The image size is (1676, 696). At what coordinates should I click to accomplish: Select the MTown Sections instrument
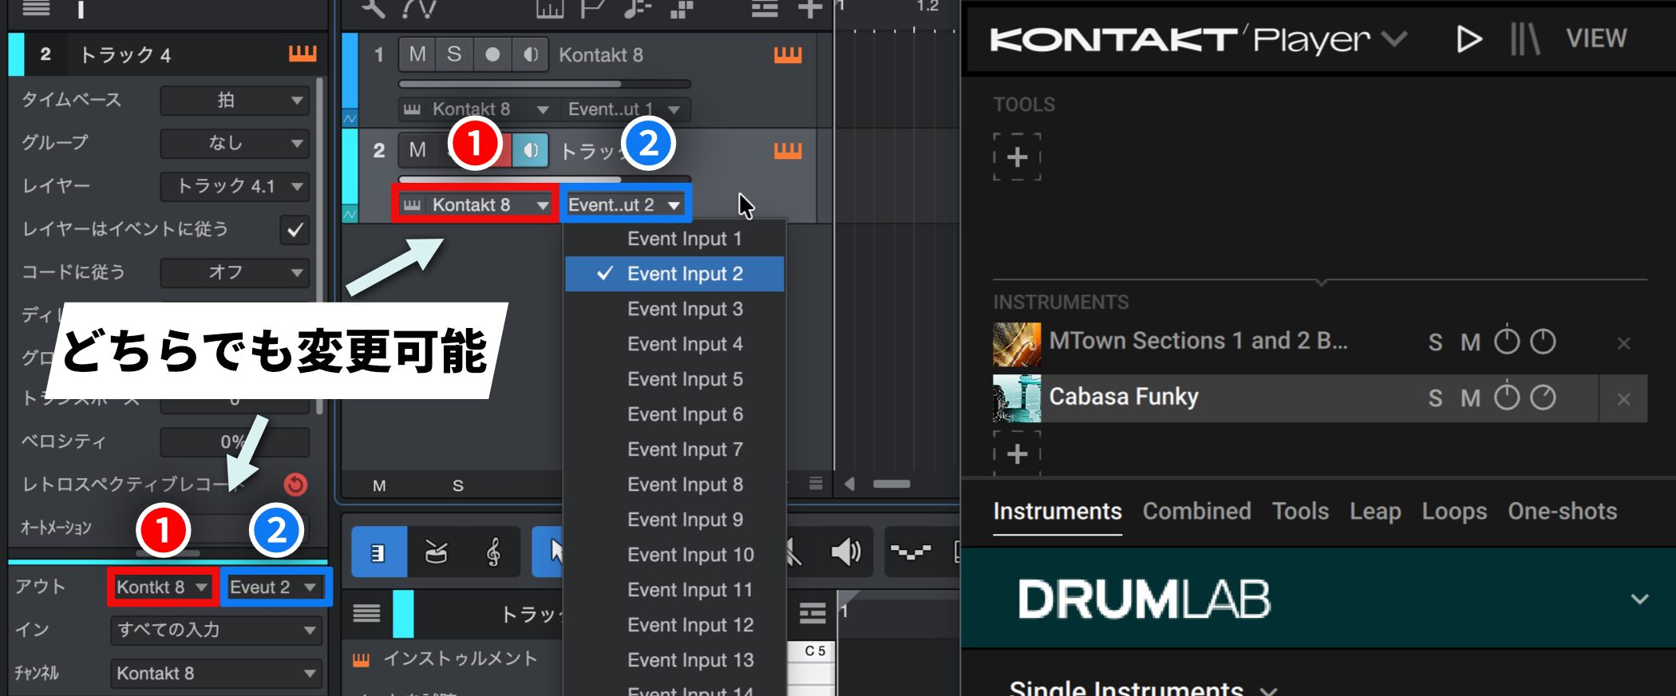[x=1197, y=342]
